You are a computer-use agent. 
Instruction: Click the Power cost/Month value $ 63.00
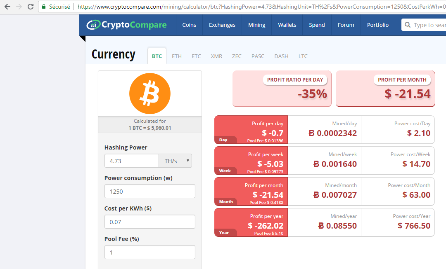click(416, 195)
